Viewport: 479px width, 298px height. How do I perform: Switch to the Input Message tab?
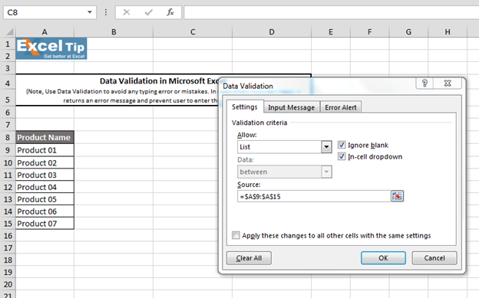pyautogui.click(x=292, y=107)
